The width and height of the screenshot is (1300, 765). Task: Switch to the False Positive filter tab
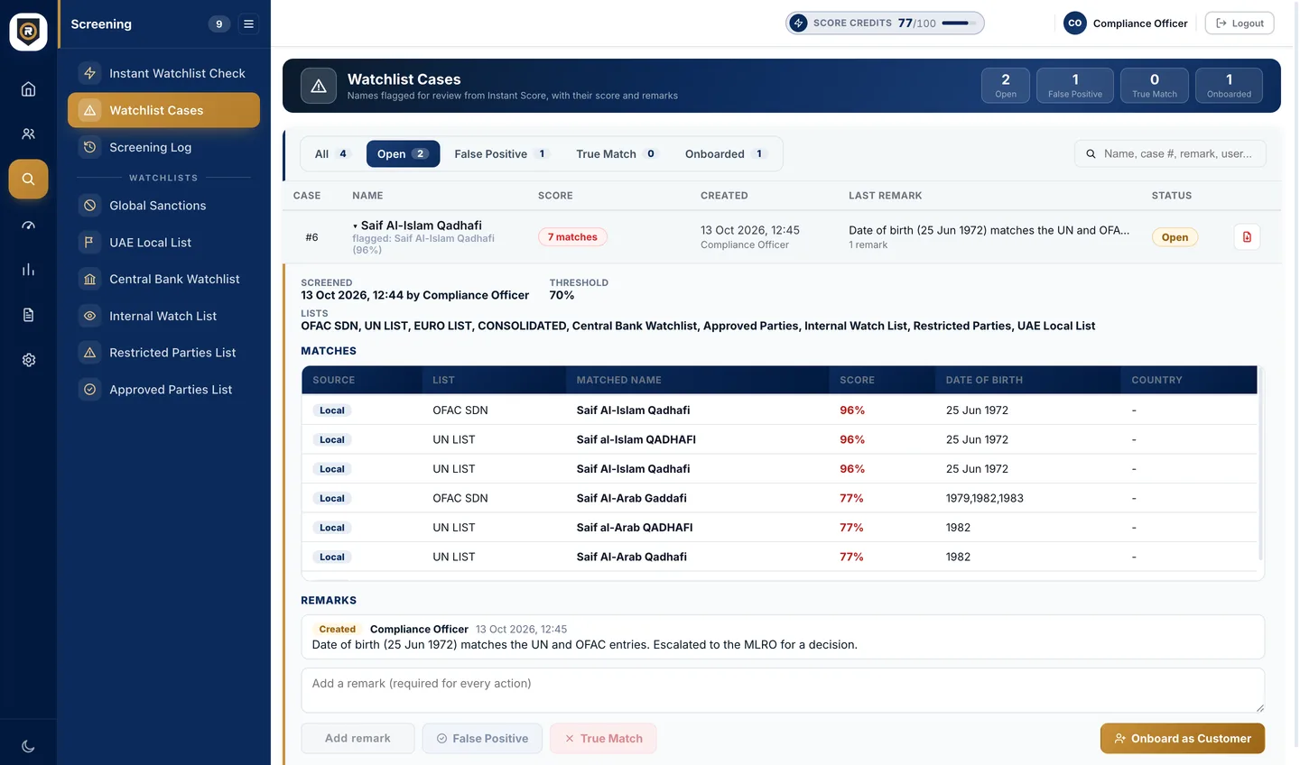(502, 154)
